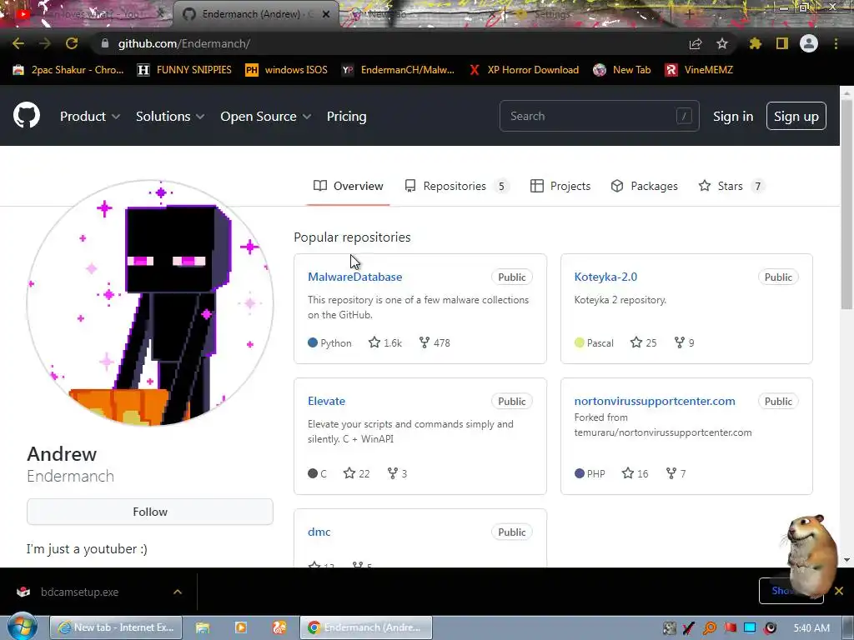Switch to the Repositories tab
Image resolution: width=854 pixels, height=640 pixels.
click(456, 186)
